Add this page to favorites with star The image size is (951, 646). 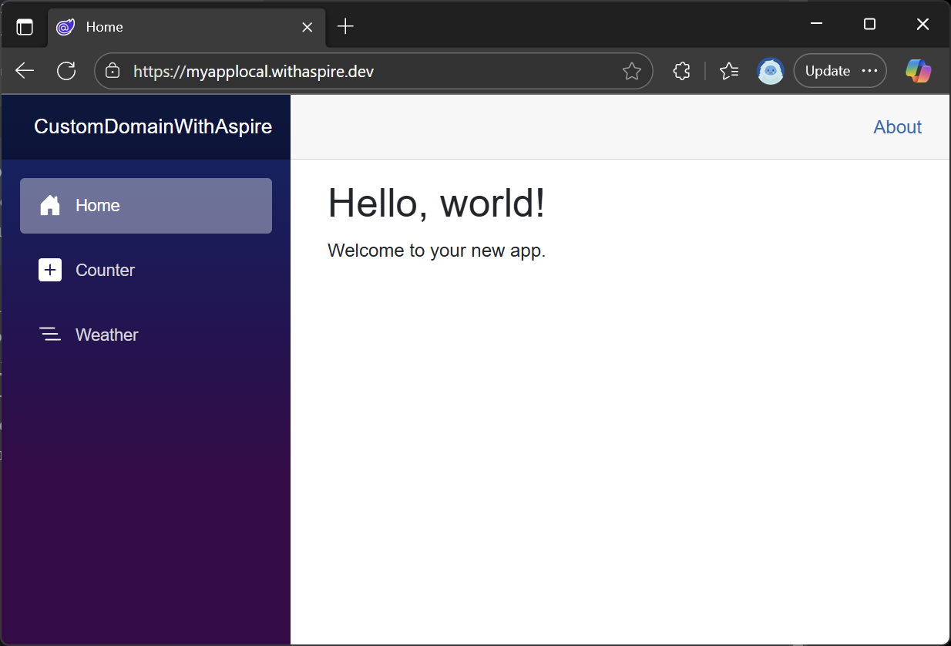[631, 72]
